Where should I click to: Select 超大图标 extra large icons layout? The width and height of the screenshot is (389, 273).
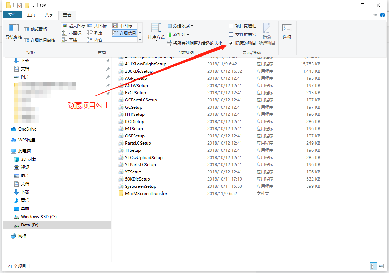74,26
